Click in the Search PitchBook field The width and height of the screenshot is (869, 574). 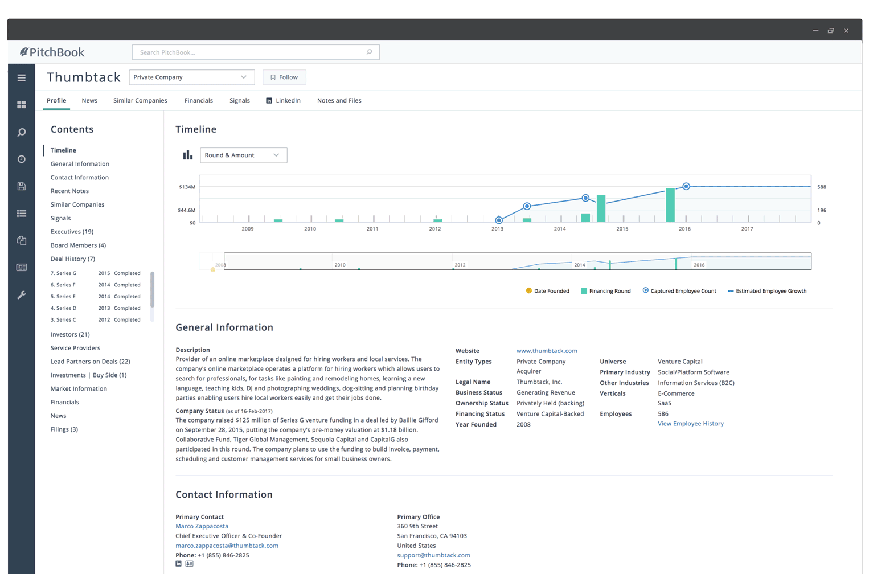pyautogui.click(x=256, y=52)
